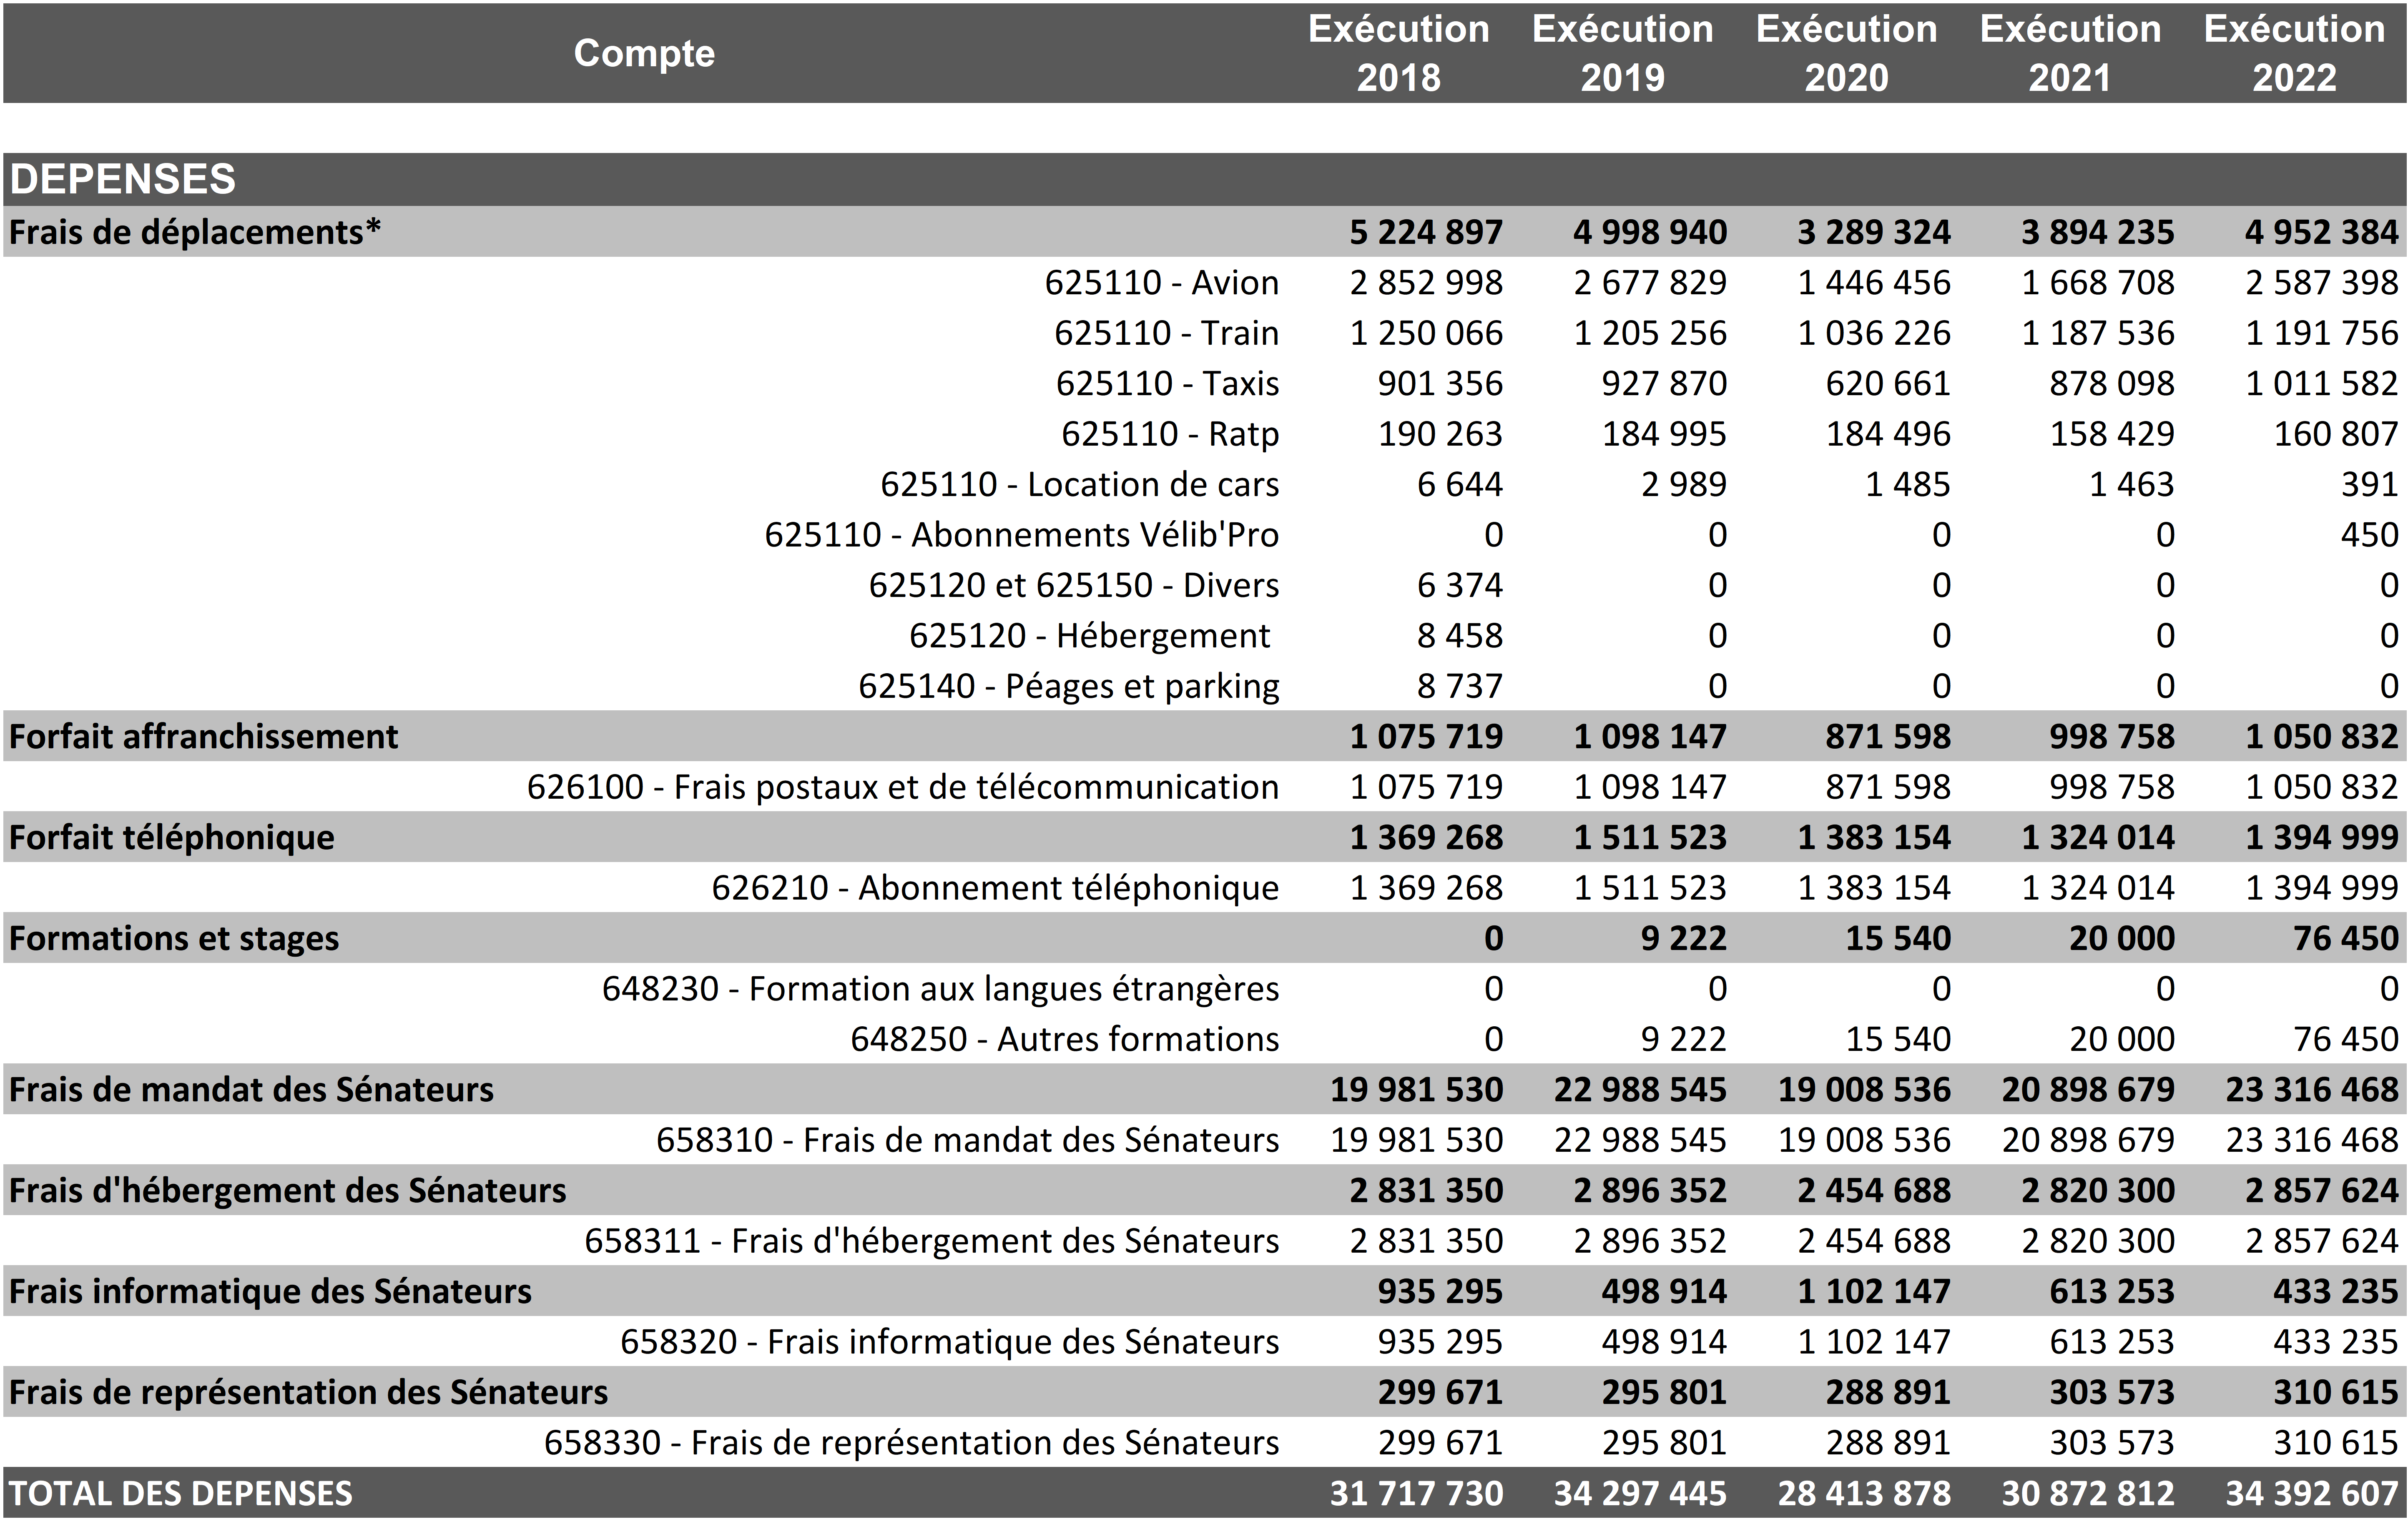Screen dimensions: 2408x1519
Task: Select 648250 - Autres formations row label
Action: click(x=1064, y=1040)
